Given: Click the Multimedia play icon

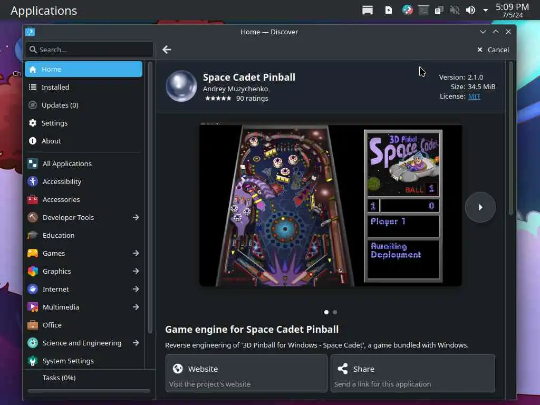Looking at the screenshot, I should tap(33, 307).
